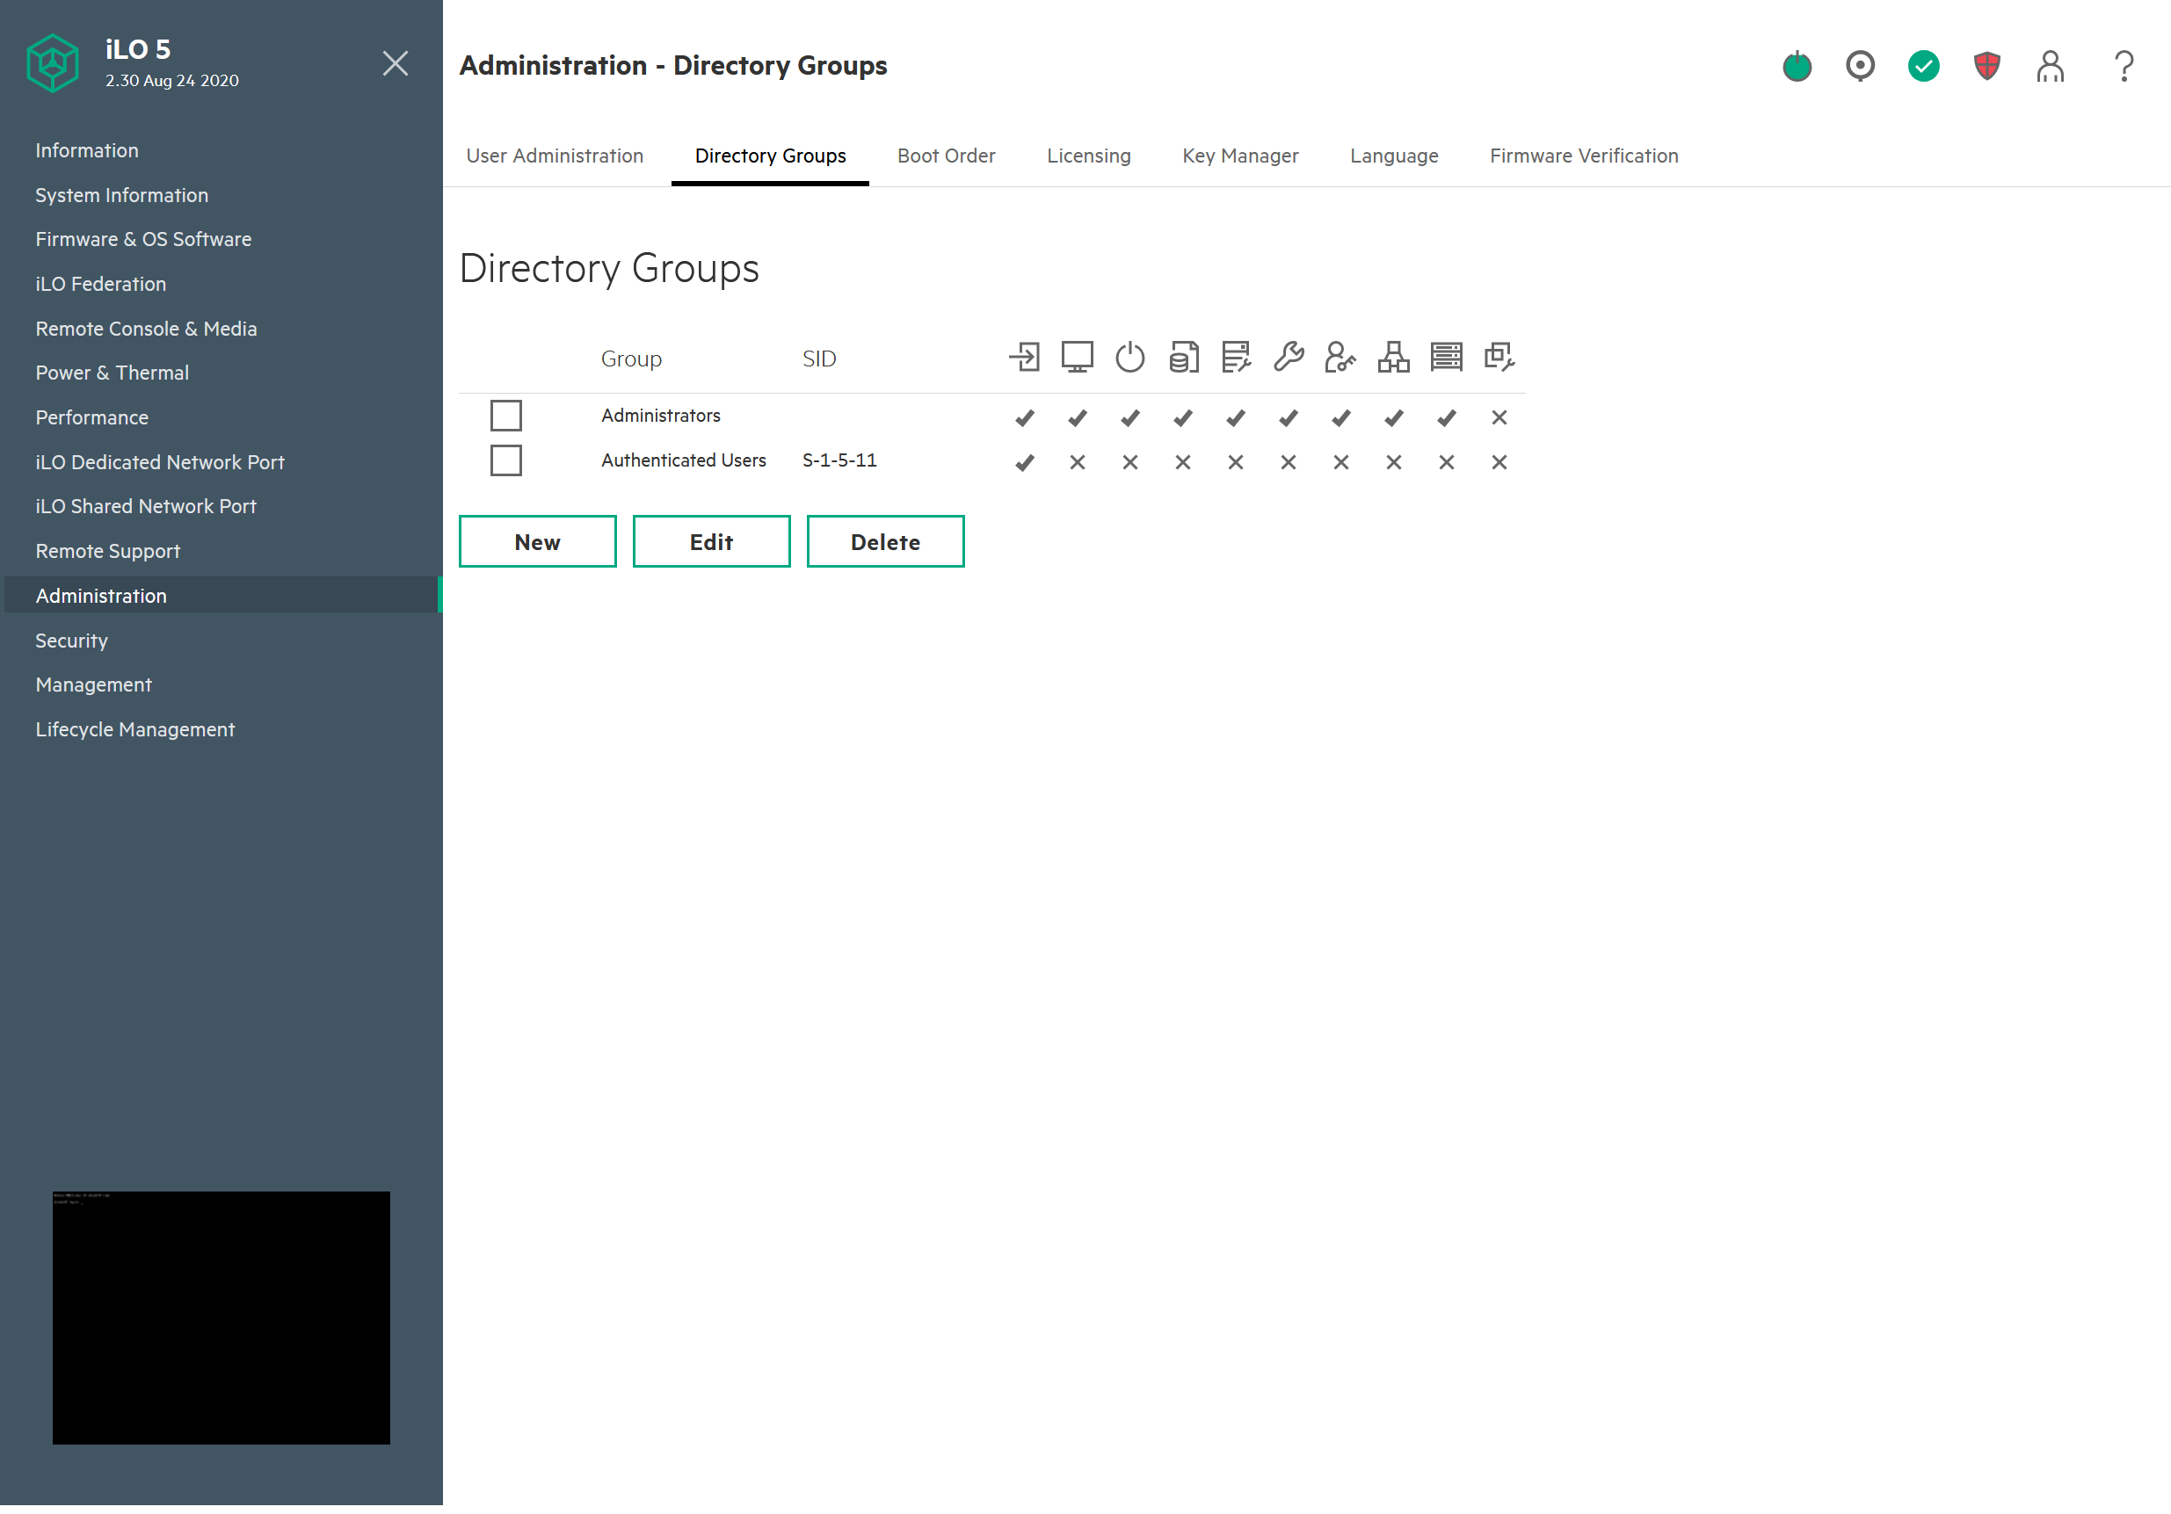The width and height of the screenshot is (2171, 1514).
Task: Click the power status icon in header
Action: (1797, 66)
